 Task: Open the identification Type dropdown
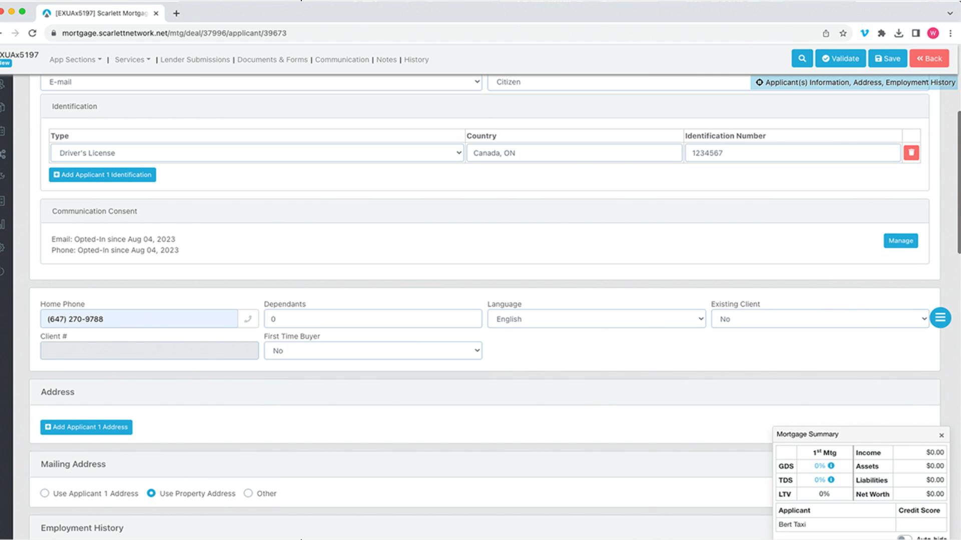click(x=257, y=153)
